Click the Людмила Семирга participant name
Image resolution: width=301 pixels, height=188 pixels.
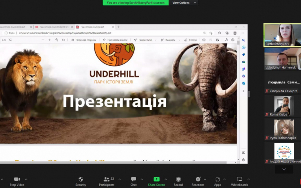(x=283, y=91)
